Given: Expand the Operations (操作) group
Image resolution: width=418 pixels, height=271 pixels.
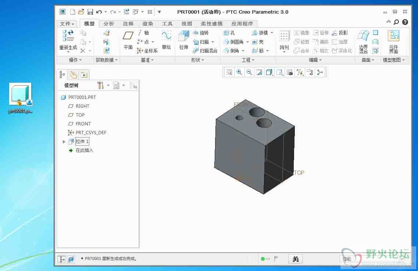Looking at the screenshot, I should click(75, 60).
